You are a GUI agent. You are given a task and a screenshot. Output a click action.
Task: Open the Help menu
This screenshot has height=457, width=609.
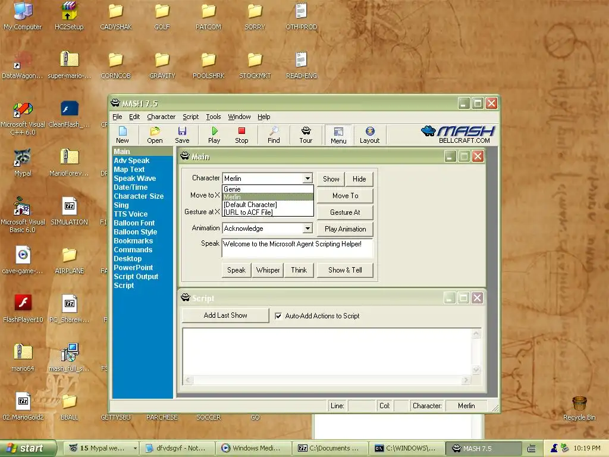pos(263,117)
